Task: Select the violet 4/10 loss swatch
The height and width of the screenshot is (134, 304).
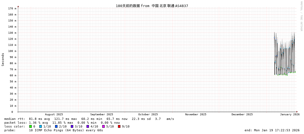Action: point(88,126)
